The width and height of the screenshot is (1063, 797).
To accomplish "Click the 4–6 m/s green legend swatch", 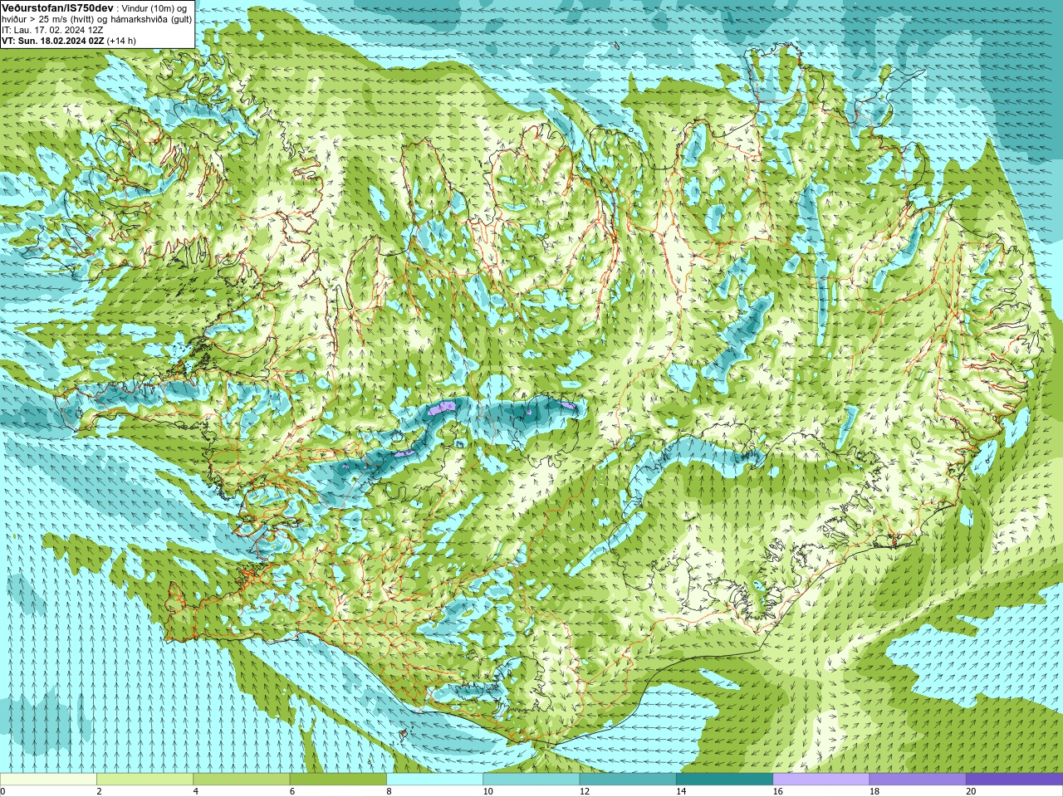I will (242, 780).
